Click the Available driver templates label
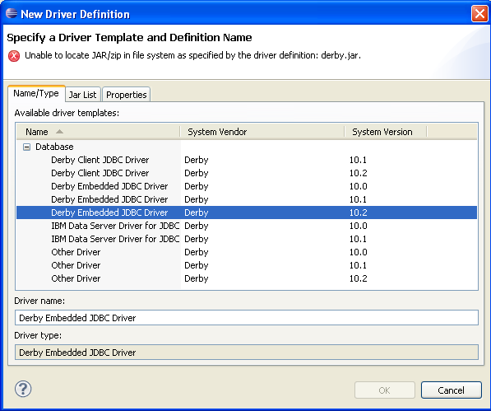Screen dimensions: 491x411 (x=67, y=113)
